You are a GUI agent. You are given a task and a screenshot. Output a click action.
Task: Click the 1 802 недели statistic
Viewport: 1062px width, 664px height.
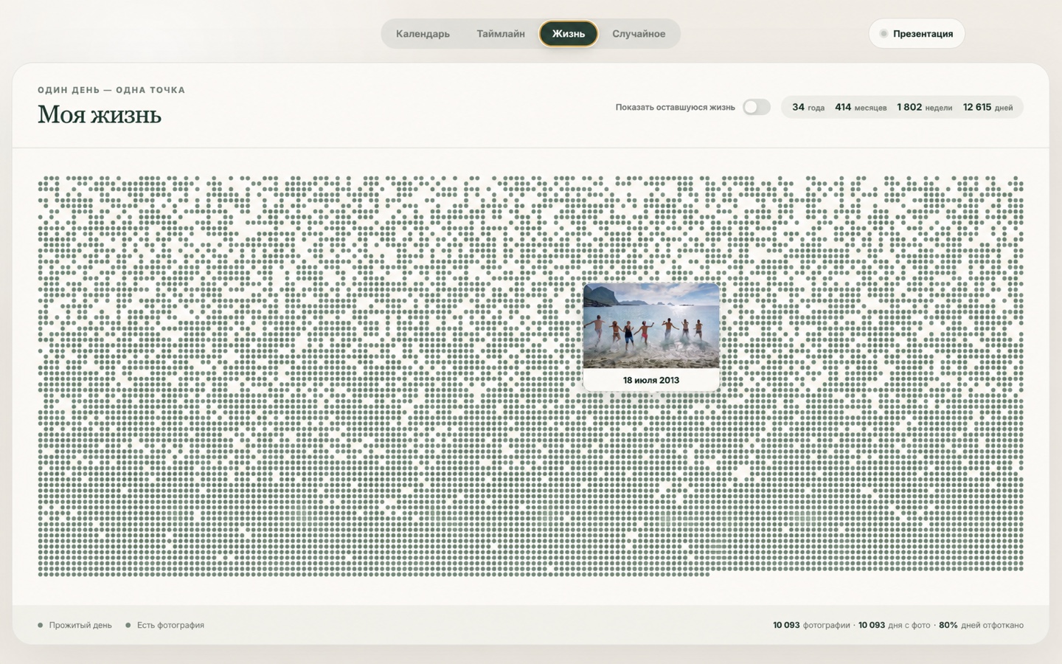924,108
